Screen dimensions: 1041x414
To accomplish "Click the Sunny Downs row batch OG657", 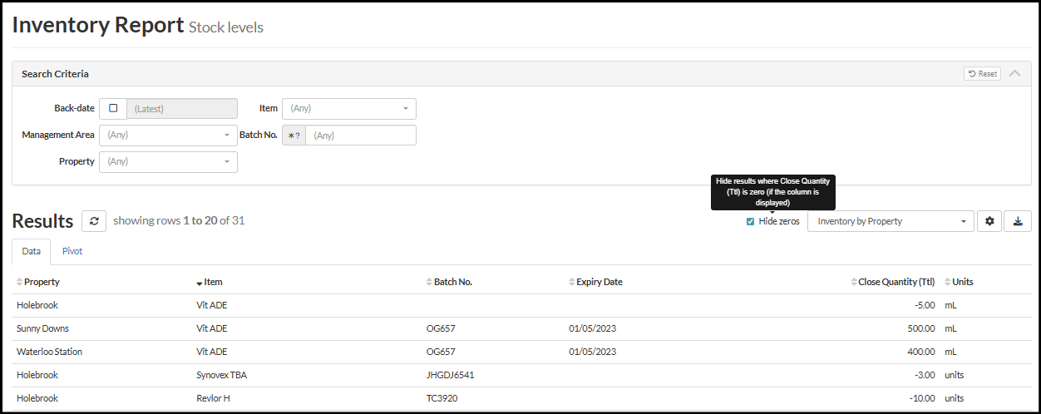I will 441,328.
